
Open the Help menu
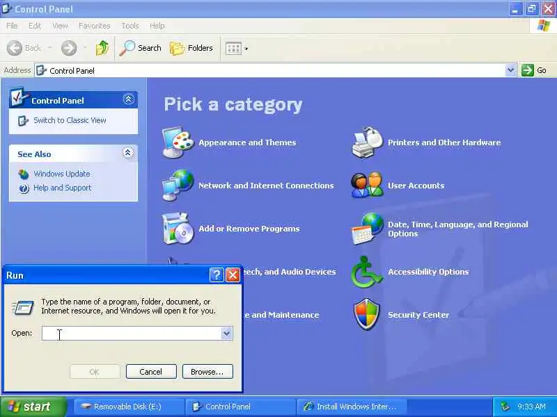[157, 26]
